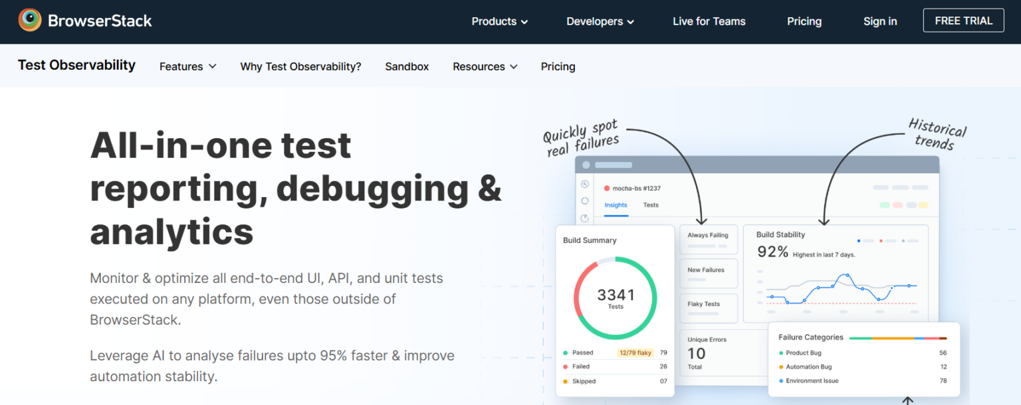Screen dimensions: 1021x405
Task: Click the Test Observability product title
Action: point(76,65)
